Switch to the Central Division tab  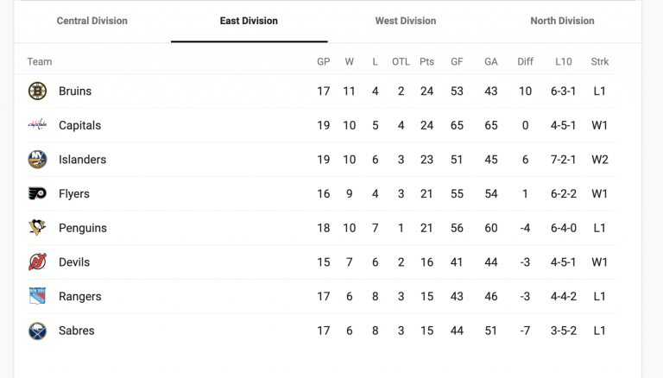point(92,21)
